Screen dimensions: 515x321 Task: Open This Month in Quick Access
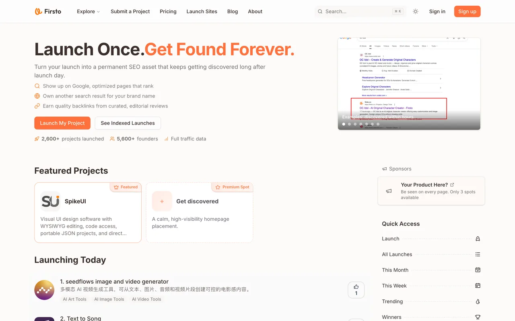(395, 270)
